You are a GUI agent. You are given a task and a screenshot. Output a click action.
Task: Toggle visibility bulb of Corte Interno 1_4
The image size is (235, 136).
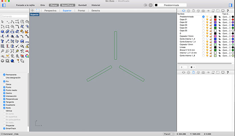tap(207, 39)
